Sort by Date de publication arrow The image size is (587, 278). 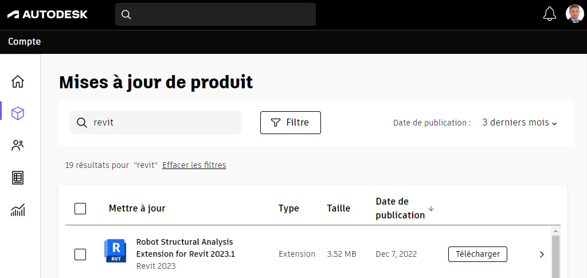click(x=431, y=209)
